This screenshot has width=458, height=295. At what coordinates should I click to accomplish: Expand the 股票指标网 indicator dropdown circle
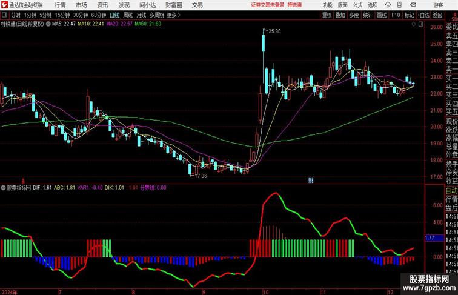3,188
